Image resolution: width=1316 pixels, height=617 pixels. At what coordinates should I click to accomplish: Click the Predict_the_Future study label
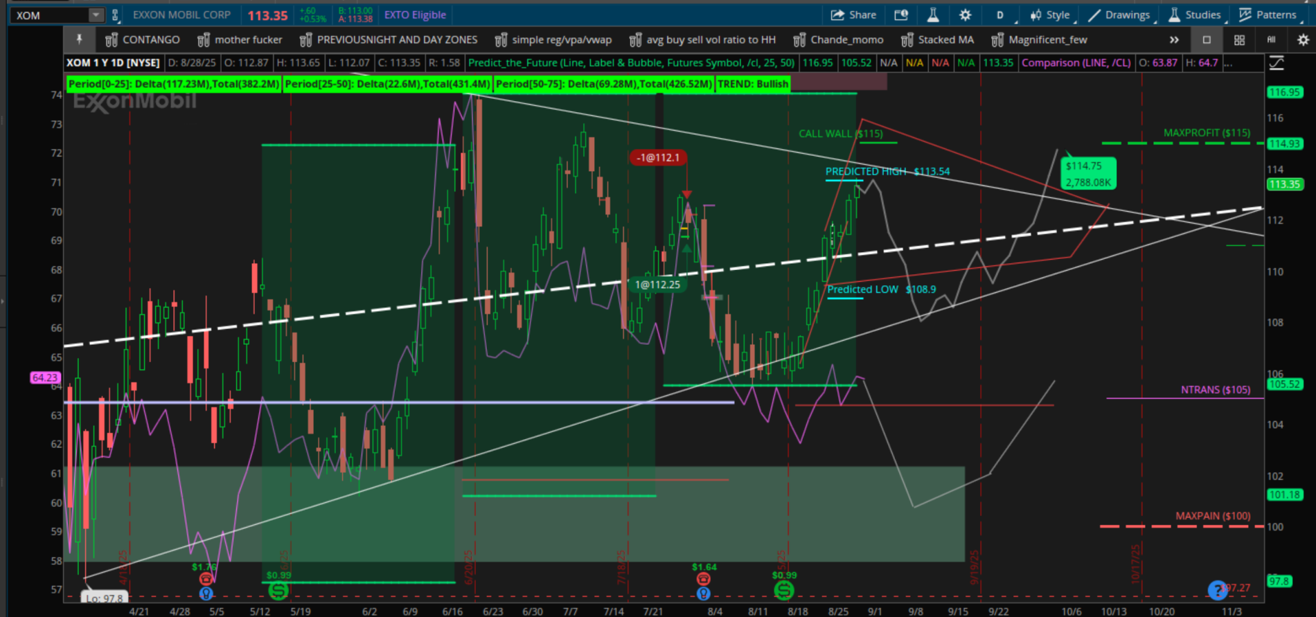tap(631, 63)
